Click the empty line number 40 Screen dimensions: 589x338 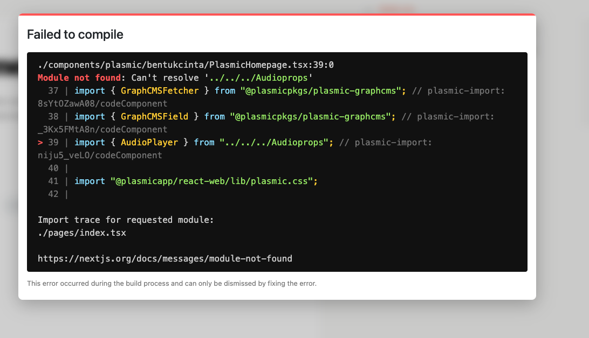click(x=53, y=168)
